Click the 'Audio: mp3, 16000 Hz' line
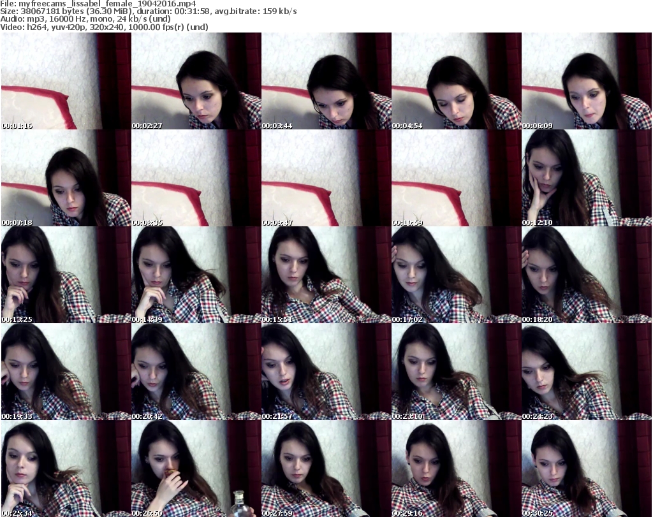The height and width of the screenshot is (517, 653). [x=85, y=19]
